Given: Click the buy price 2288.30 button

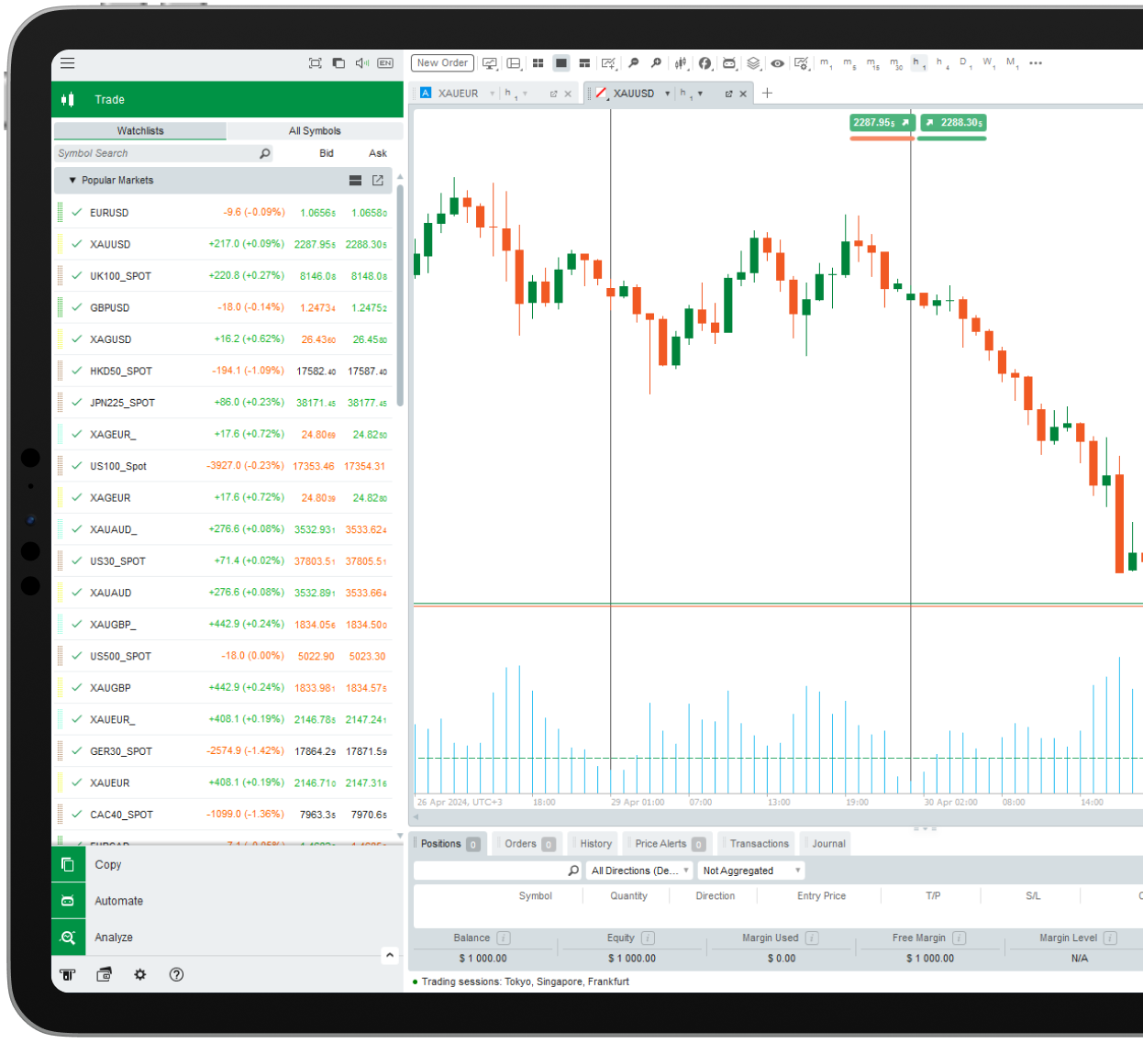Looking at the screenshot, I should pyautogui.click(x=953, y=123).
